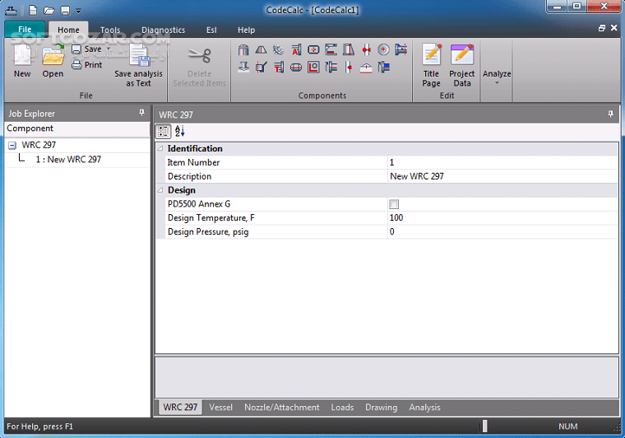Click the New file icon in ribbon
The image size is (625, 438).
click(22, 58)
